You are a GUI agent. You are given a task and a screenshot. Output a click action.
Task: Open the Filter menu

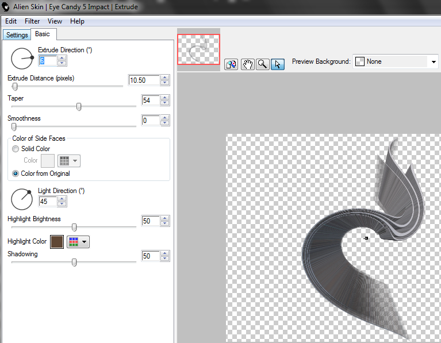[x=32, y=21]
